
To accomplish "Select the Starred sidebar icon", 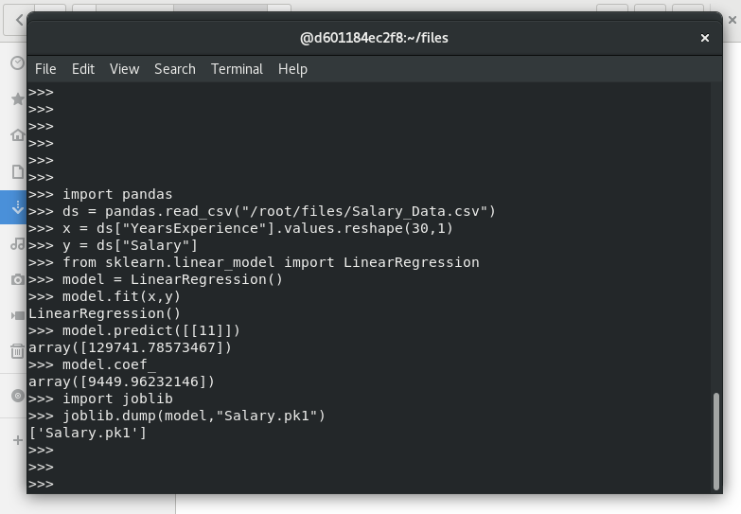I will (x=18, y=98).
